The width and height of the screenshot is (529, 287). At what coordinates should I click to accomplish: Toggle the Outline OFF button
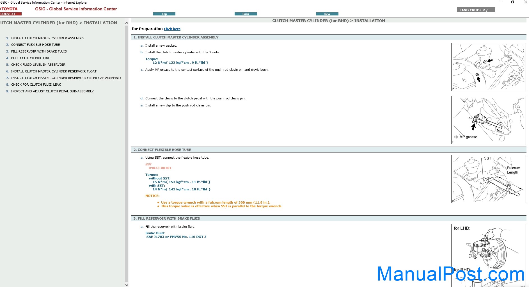[x=11, y=14]
